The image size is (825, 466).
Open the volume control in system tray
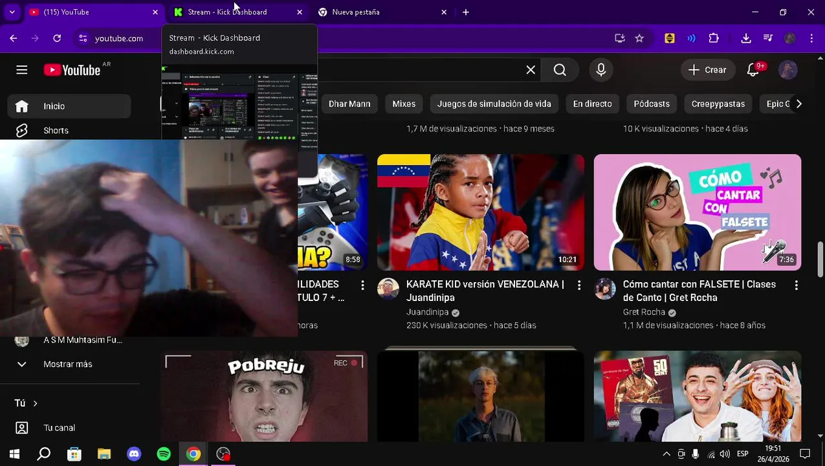pyautogui.click(x=725, y=454)
